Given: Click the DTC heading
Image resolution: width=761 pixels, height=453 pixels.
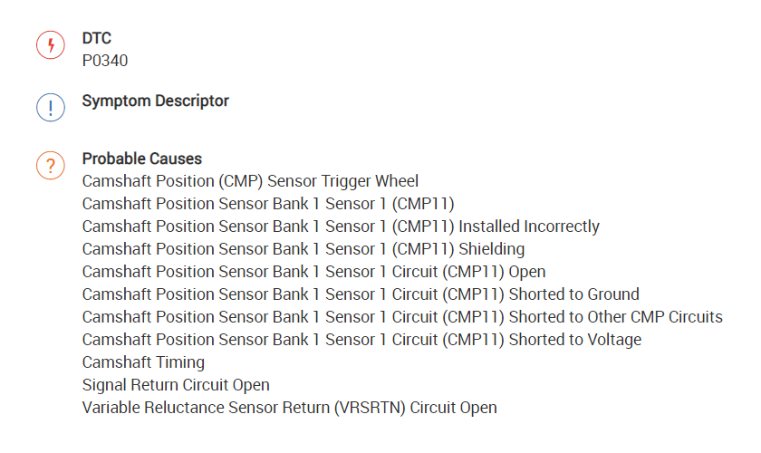Looking at the screenshot, I should pyautogui.click(x=97, y=39).
